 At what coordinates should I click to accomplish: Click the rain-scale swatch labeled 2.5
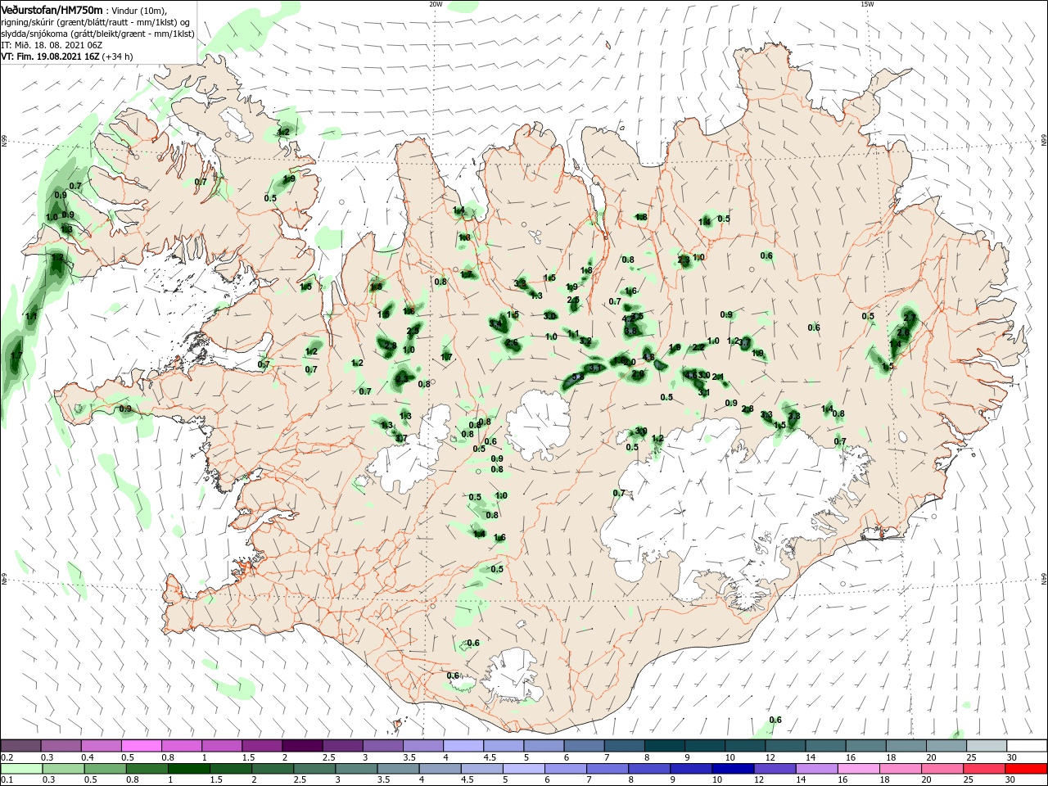tap(314, 769)
